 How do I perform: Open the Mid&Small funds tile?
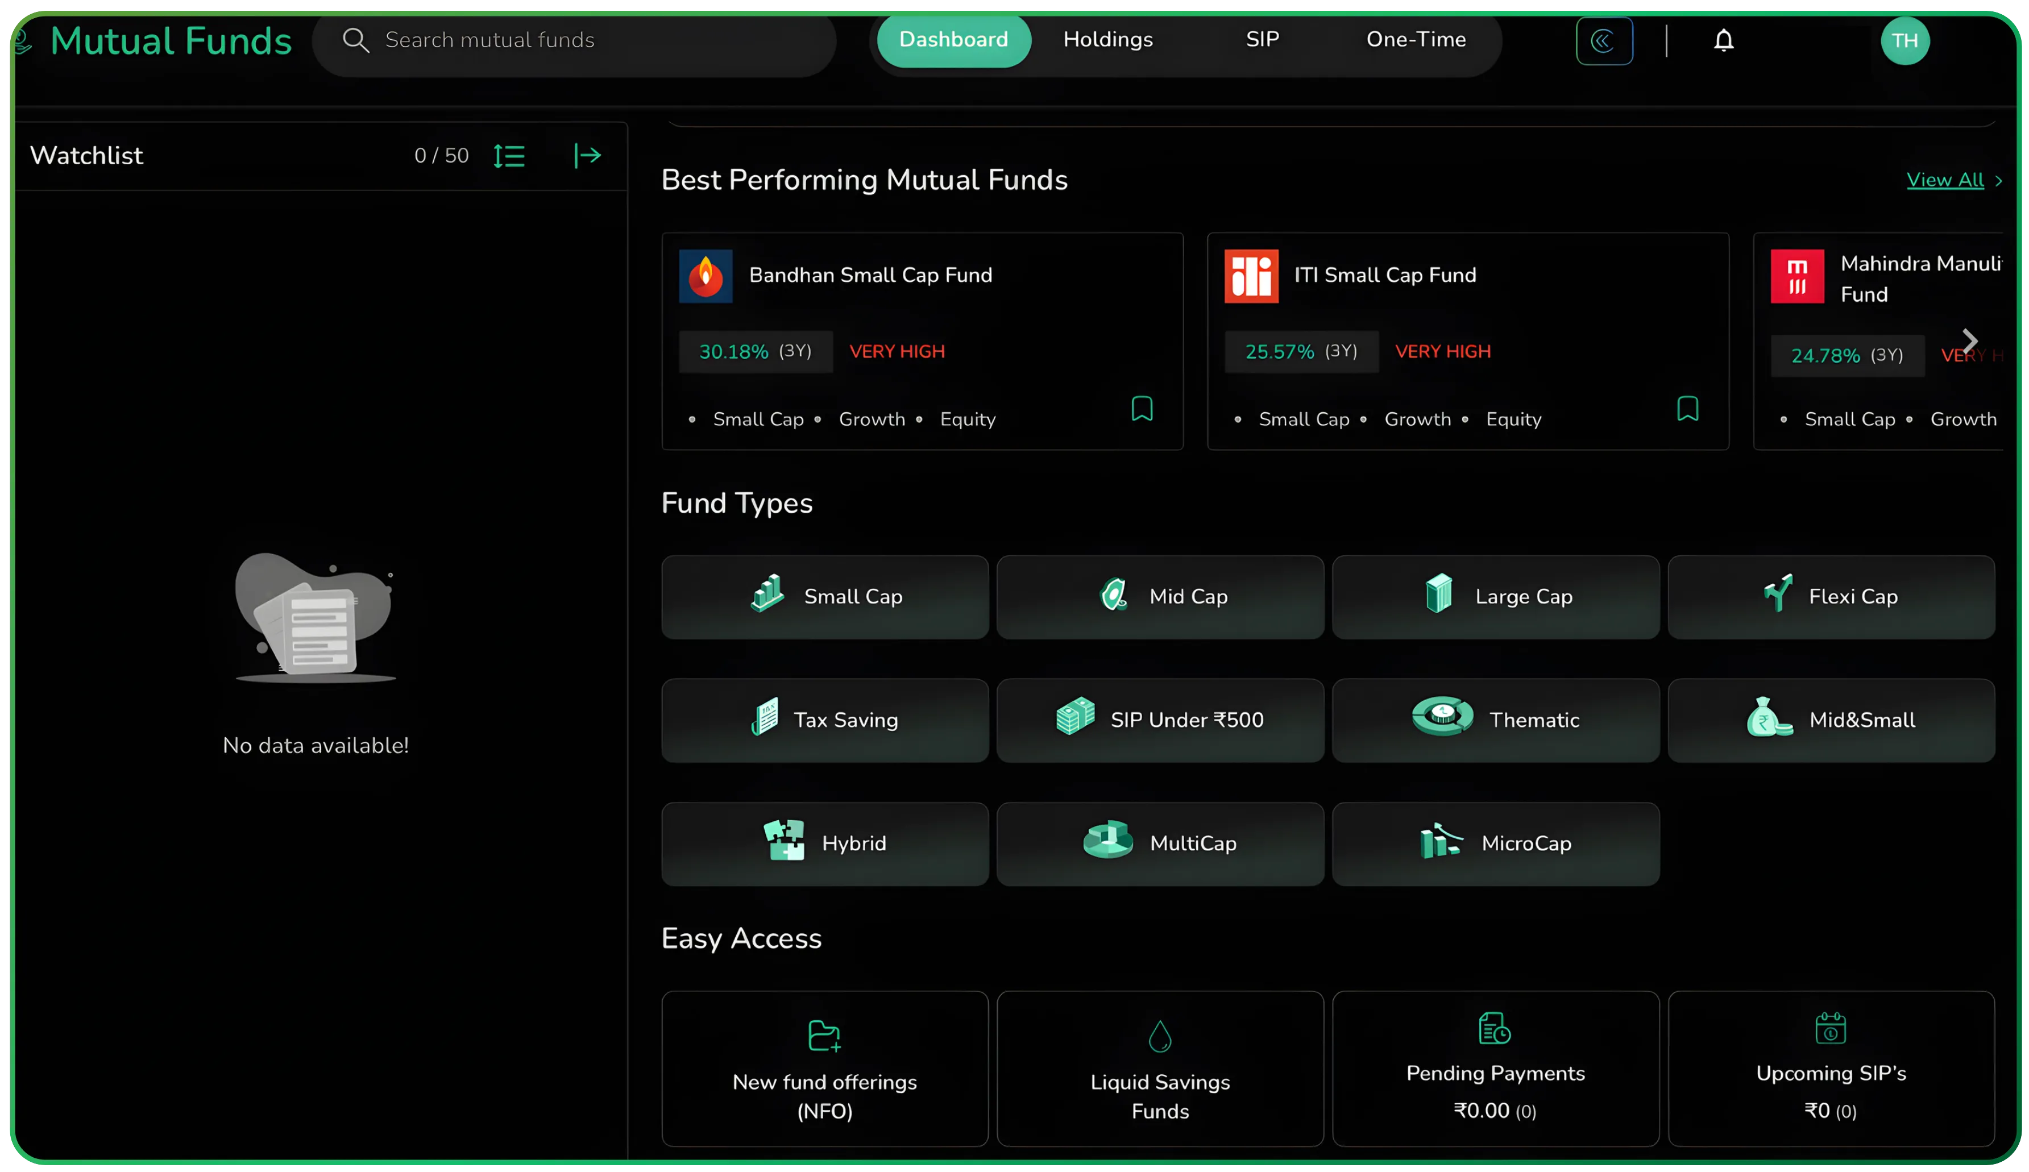1831,721
